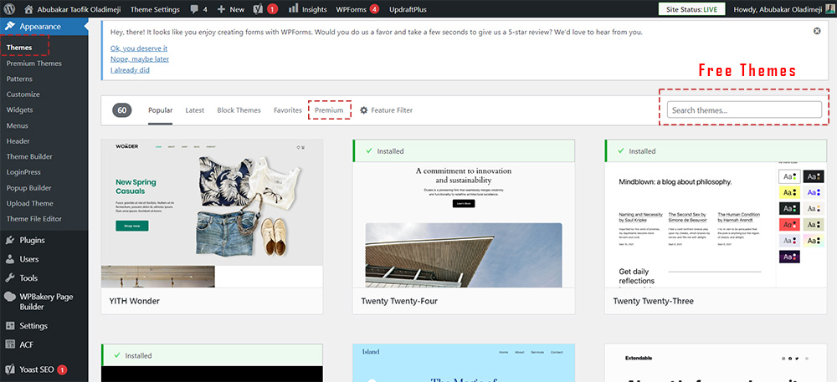The width and height of the screenshot is (837, 382).
Task: Dismiss the WPForms review notice
Action: 817,32
